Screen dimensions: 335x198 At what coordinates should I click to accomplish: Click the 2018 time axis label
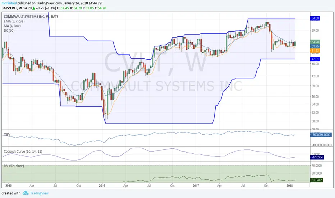(x=289, y=186)
